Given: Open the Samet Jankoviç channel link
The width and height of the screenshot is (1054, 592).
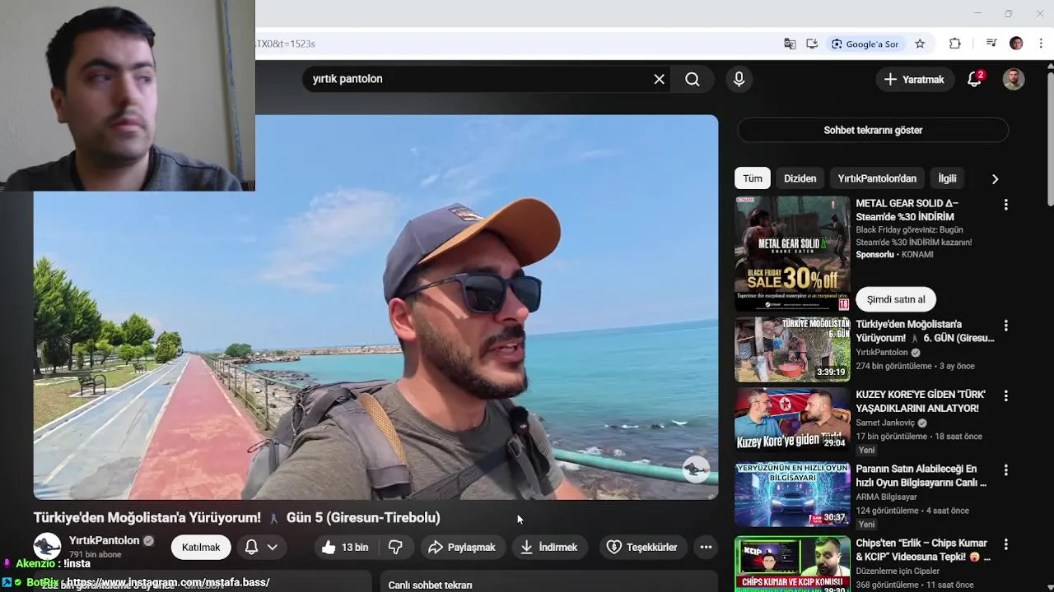Looking at the screenshot, I should coord(885,423).
